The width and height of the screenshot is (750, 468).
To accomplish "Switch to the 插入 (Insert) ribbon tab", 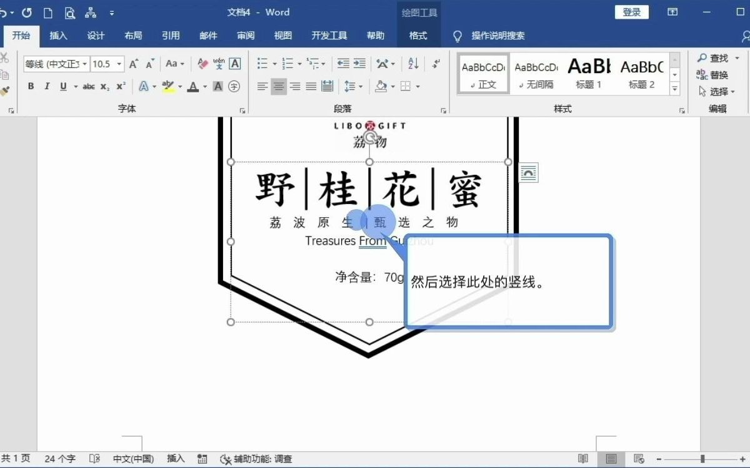I will 58,36.
